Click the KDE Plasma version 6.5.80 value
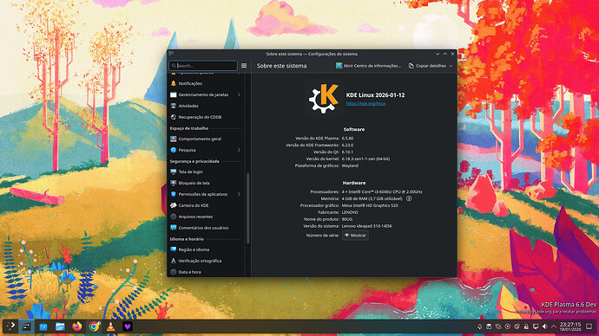The height and width of the screenshot is (336, 599). [x=347, y=139]
